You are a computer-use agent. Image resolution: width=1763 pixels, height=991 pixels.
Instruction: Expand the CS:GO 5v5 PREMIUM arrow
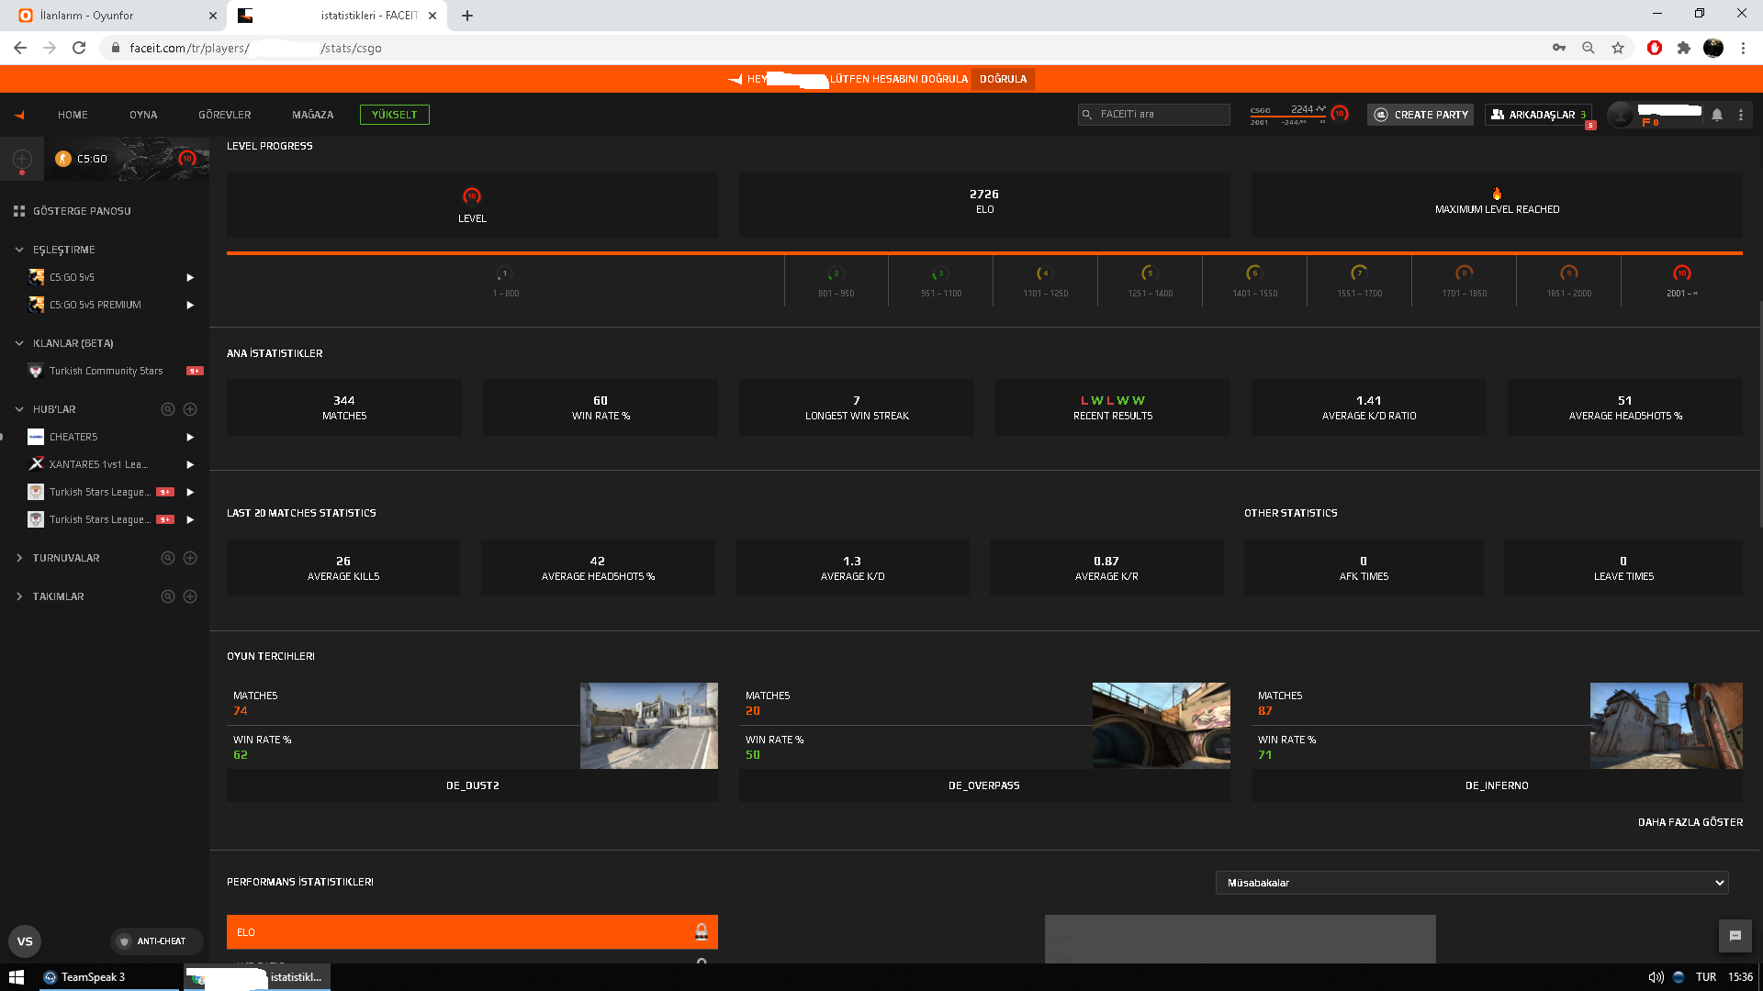[x=190, y=305]
